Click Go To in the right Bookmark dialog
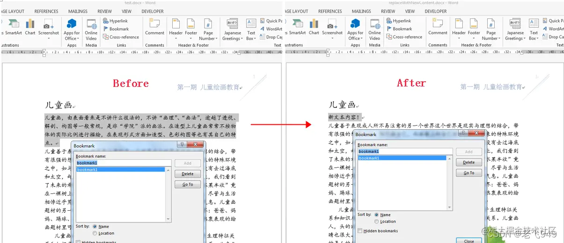 click(x=469, y=173)
